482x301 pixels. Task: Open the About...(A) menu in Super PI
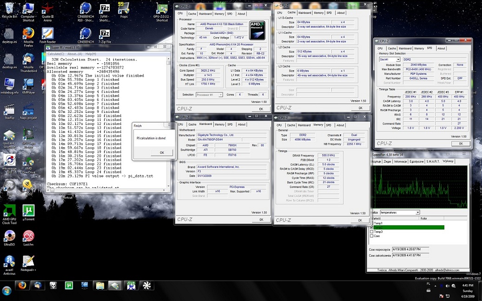[x=75, y=54]
